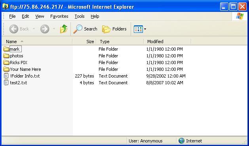The height and width of the screenshot is (146, 249).
Task: Select the Your Name Here folder icon
Action: (6, 69)
